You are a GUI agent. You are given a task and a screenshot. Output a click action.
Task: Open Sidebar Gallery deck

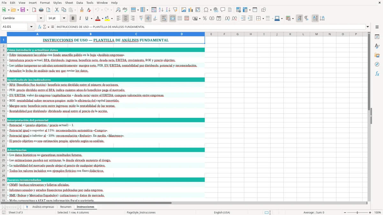(377, 55)
